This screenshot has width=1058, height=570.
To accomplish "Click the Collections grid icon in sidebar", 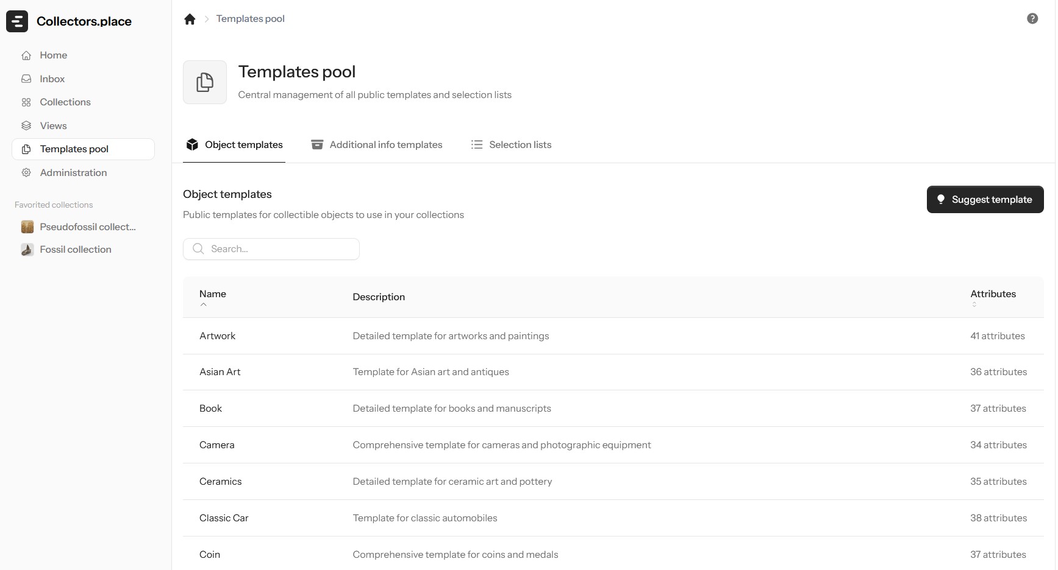I will point(26,102).
